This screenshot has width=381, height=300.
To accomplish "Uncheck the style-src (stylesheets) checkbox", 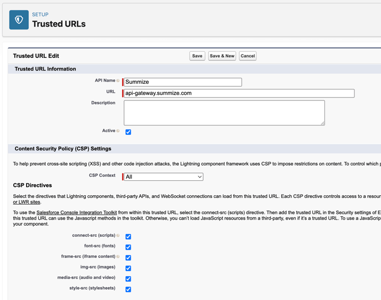I will click(128, 289).
